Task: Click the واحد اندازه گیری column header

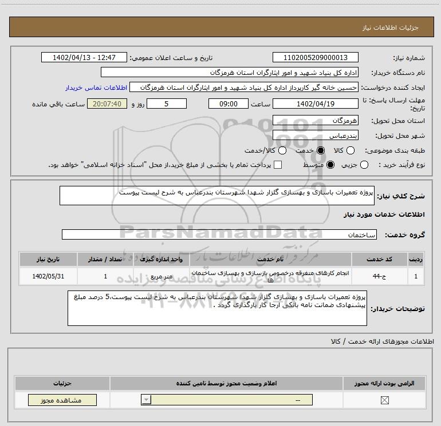Action: point(161,259)
